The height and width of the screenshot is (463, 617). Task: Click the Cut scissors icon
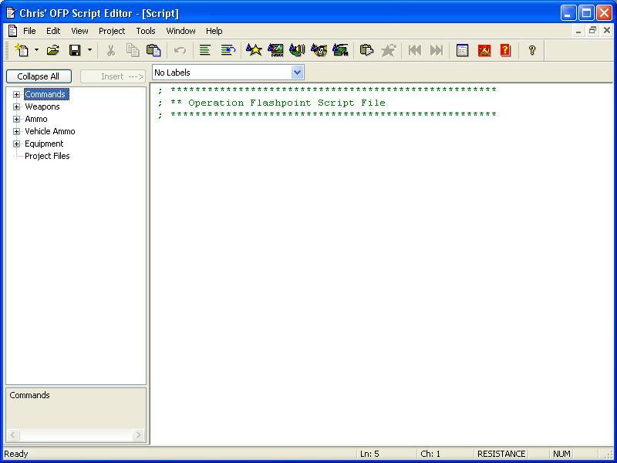pos(111,50)
